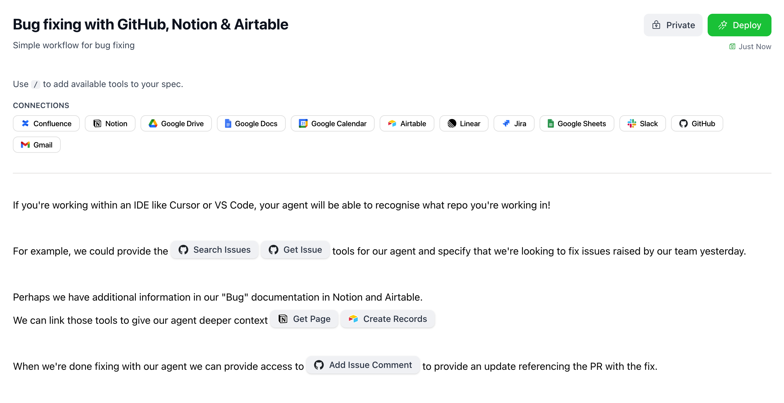Viewport: 784px width, 403px height.
Task: Click the saved status icon near Just Now
Action: [732, 47]
